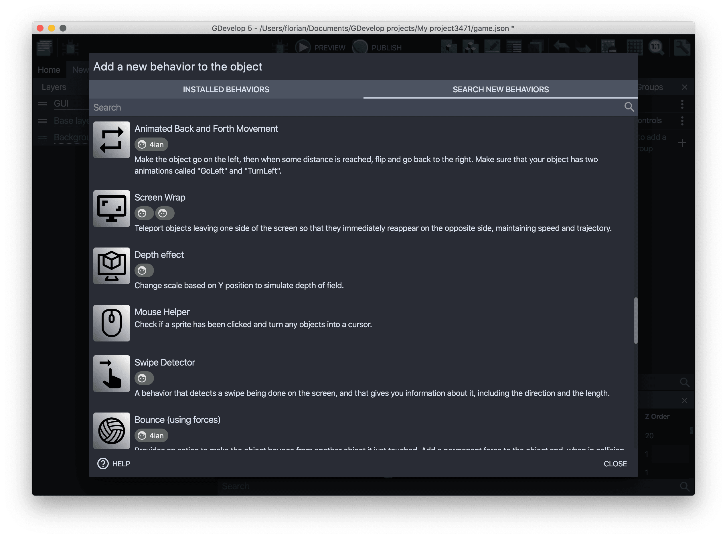727x538 pixels.
Task: Click the Publish icon
Action: tap(359, 47)
